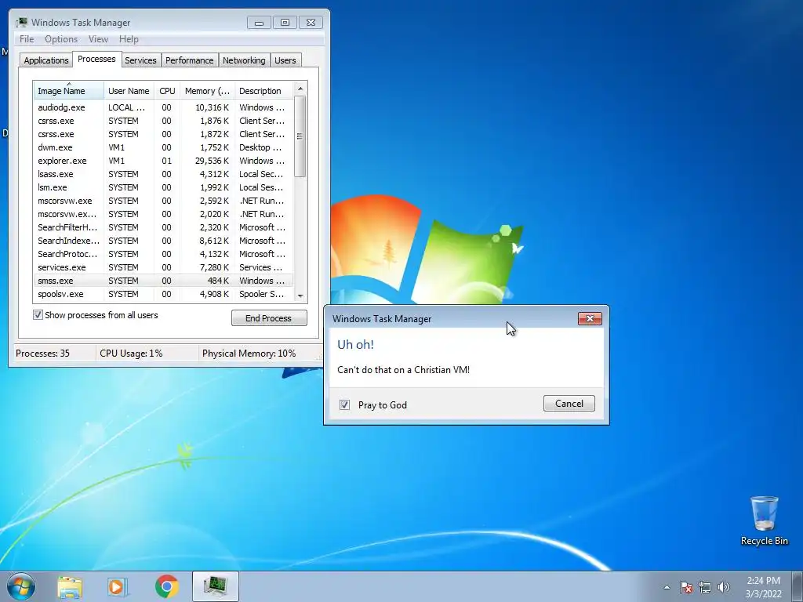This screenshot has width=803, height=602.
Task: Open the File menu
Action: pyautogui.click(x=27, y=39)
